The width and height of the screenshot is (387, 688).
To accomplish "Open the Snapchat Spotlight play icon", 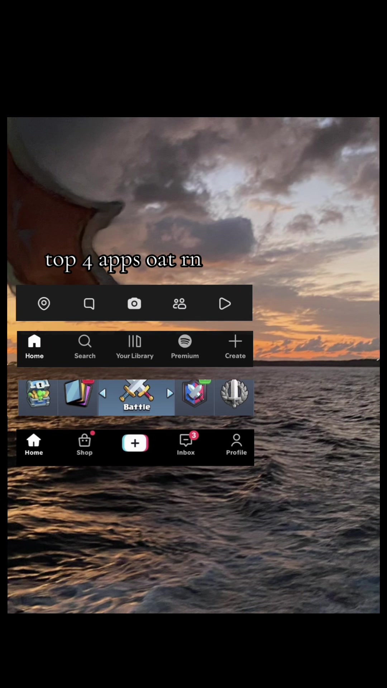I will pyautogui.click(x=225, y=304).
